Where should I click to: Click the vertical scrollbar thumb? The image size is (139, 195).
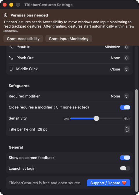point(136,140)
